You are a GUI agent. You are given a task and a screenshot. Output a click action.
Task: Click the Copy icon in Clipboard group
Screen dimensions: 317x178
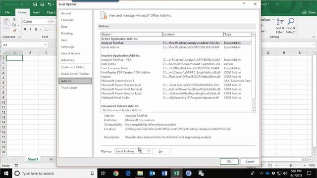tap(14, 25)
